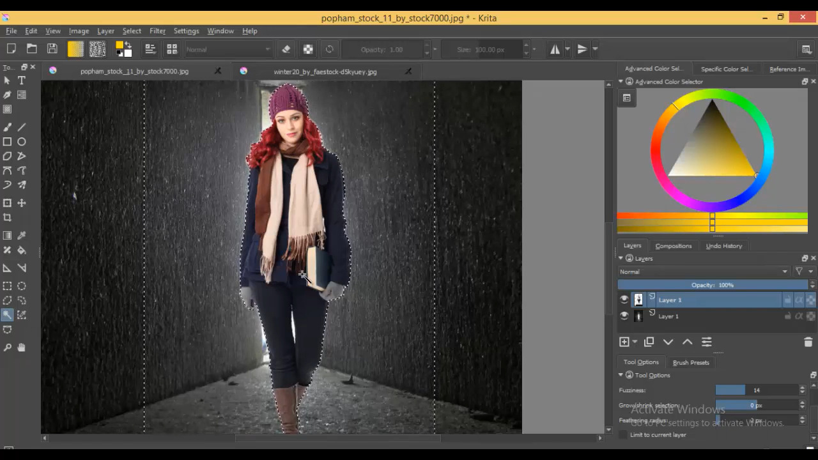Image resolution: width=818 pixels, height=460 pixels.
Task: Select the Crop tool
Action: click(7, 218)
